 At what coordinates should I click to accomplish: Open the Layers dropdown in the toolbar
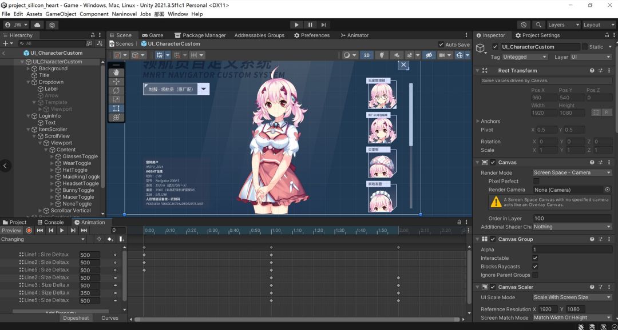[564, 25]
